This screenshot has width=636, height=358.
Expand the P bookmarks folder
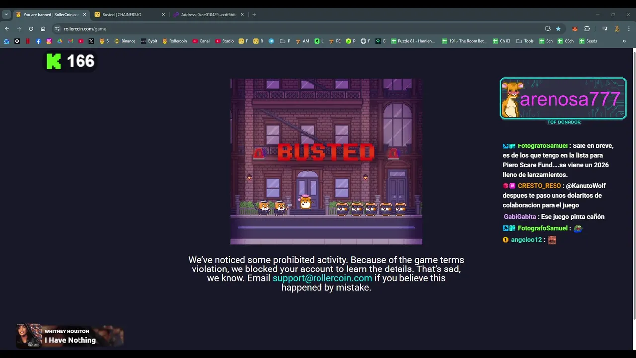pyautogui.click(x=285, y=41)
